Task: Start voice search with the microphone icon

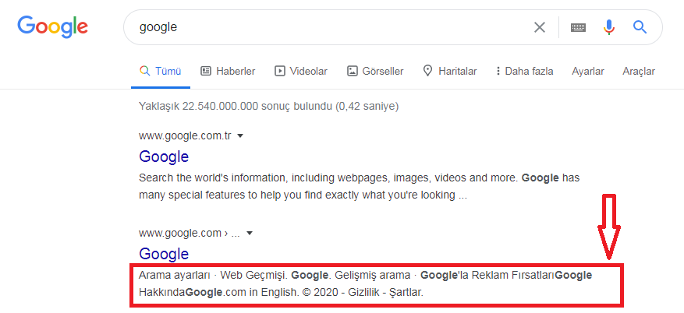Action: pyautogui.click(x=609, y=27)
